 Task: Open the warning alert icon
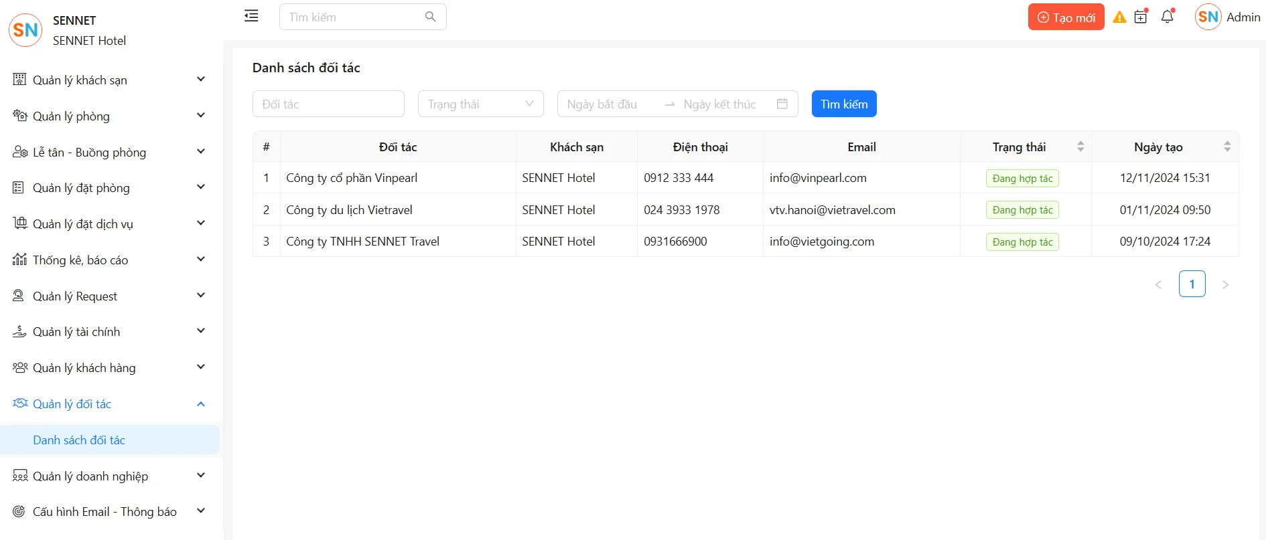tap(1119, 17)
